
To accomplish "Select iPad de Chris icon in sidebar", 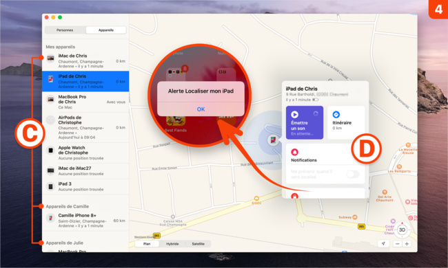I will pyautogui.click(x=50, y=79).
